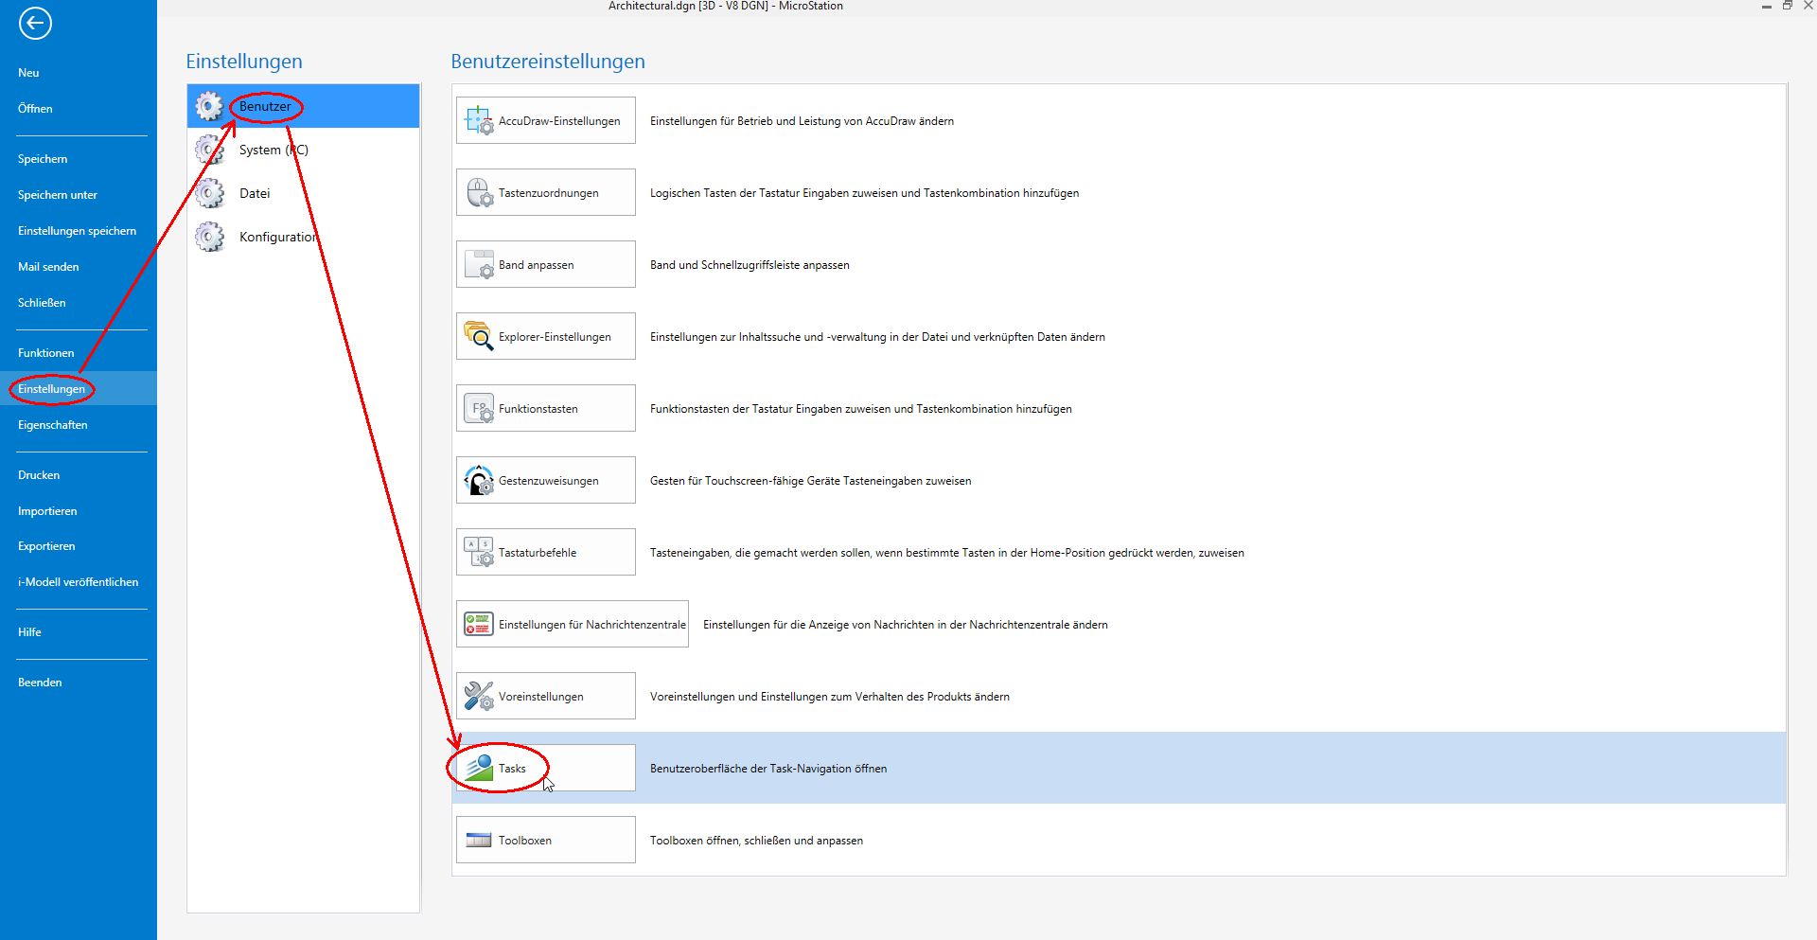Click AccuDraw description 'Einstellungen für Betrieb und Leistung'
Screen dimensions: 1817x940
pyautogui.click(x=802, y=121)
